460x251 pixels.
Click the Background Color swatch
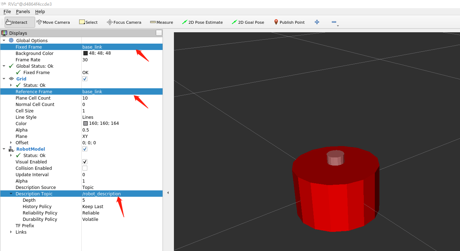pyautogui.click(x=85, y=53)
